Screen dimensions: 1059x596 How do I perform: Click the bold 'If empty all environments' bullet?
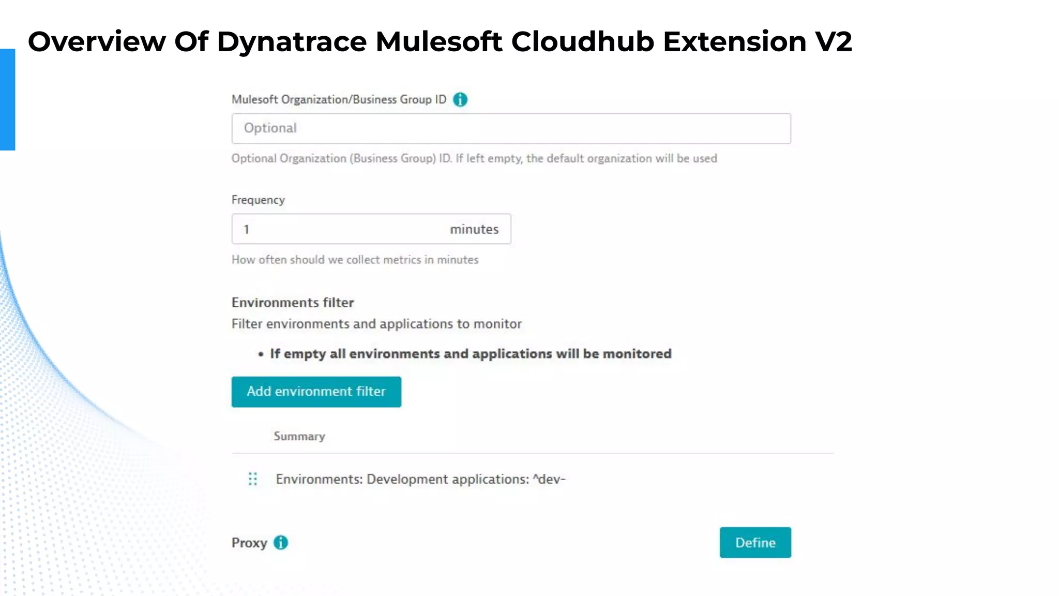tap(471, 354)
